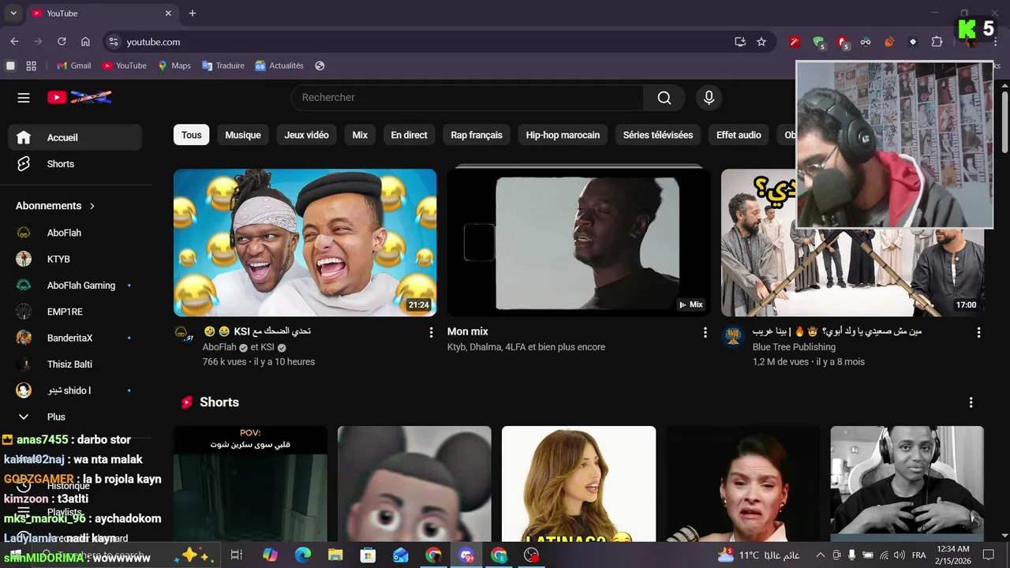1010x568 pixels.
Task: Open options menu for KSI video
Action: (x=431, y=333)
